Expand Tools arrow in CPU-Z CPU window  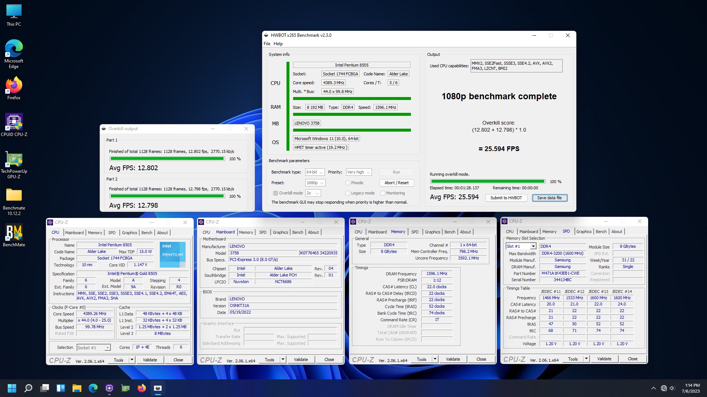pyautogui.click(x=132, y=360)
